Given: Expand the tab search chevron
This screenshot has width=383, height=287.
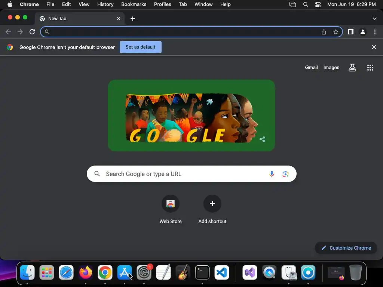Looking at the screenshot, I should click(375, 19).
